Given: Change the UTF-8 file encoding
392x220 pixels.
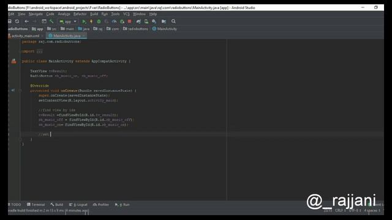Looking at the screenshot, I should 355,210.
